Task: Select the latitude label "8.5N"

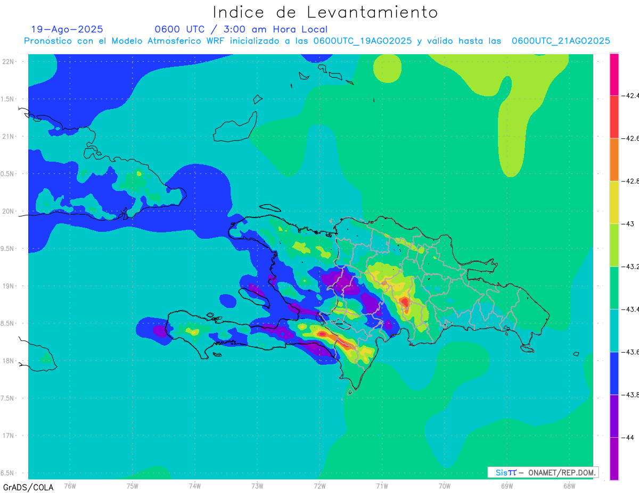Action: tap(8, 323)
